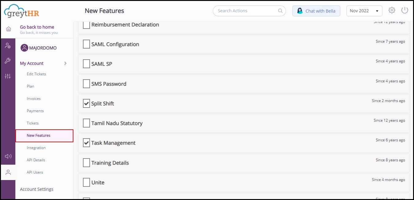This screenshot has height=200, width=414.
Task: Uncheck the Split Shift checkbox
Action: pos(87,104)
